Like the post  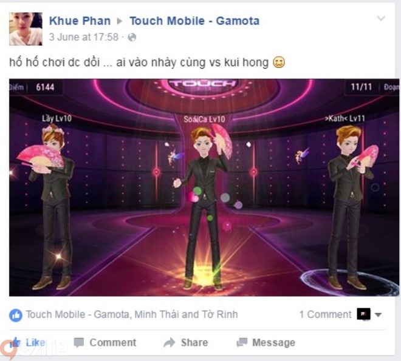[x=27, y=343]
